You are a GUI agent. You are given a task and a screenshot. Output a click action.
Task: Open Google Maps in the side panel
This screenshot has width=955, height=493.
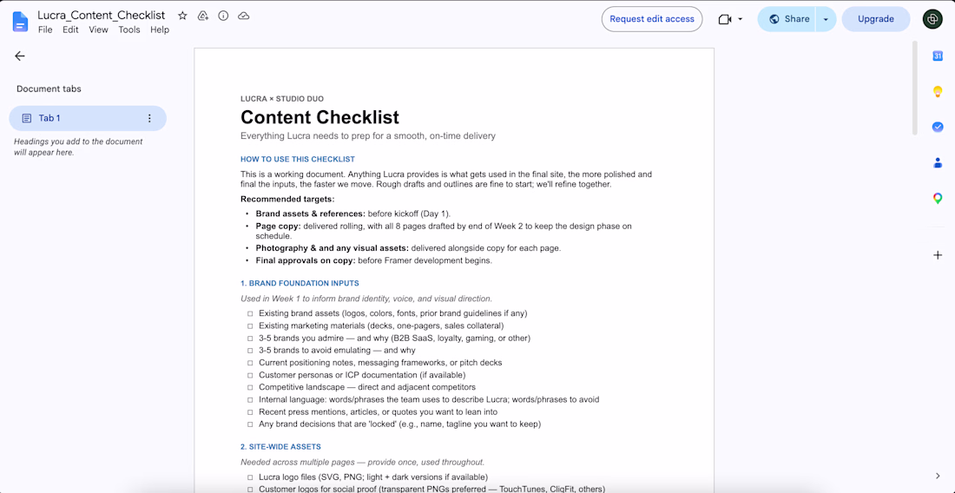point(938,199)
